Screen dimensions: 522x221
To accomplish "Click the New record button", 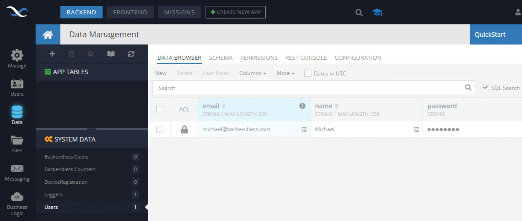I will coord(161,73).
